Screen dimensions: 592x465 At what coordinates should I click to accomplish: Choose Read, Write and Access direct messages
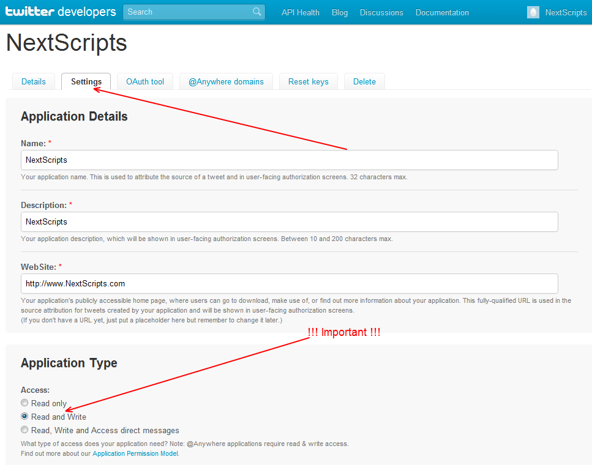pos(24,430)
